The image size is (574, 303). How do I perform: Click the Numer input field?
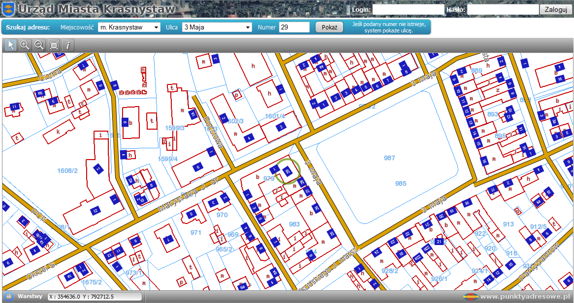tap(294, 28)
